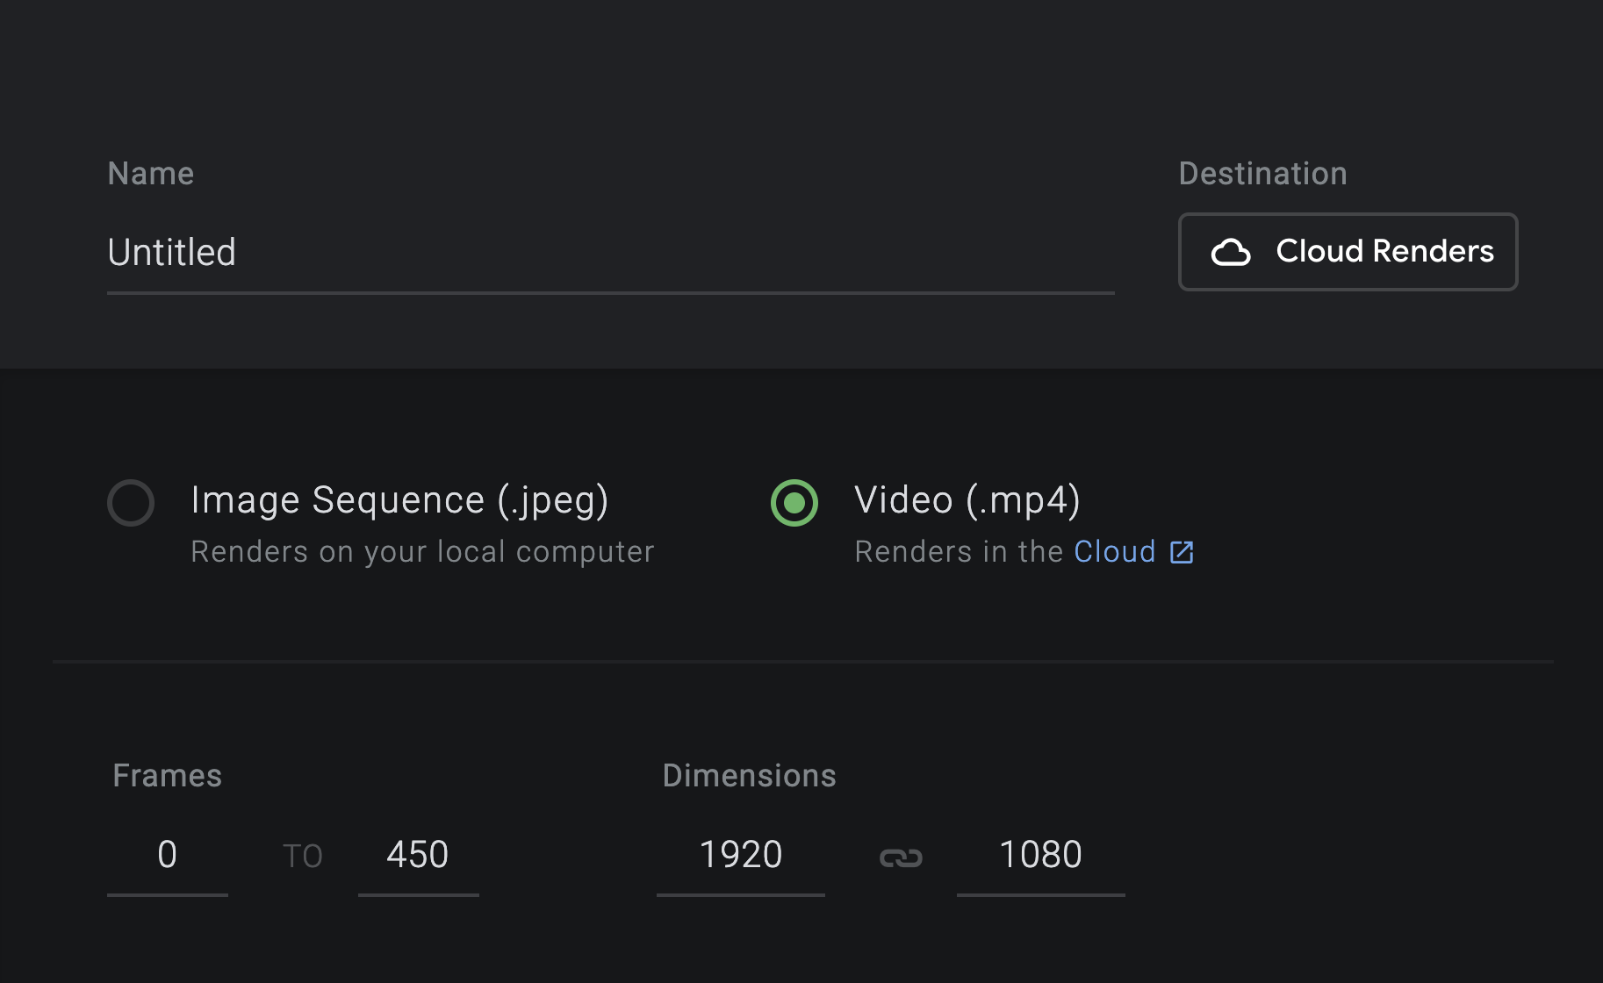Click the width field showing 1920
This screenshot has height=983, width=1603.
coord(740,855)
